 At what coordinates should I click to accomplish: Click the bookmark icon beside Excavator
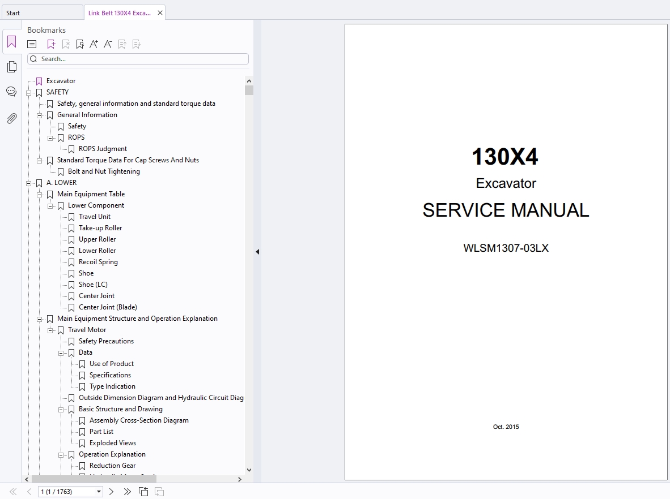(x=39, y=81)
